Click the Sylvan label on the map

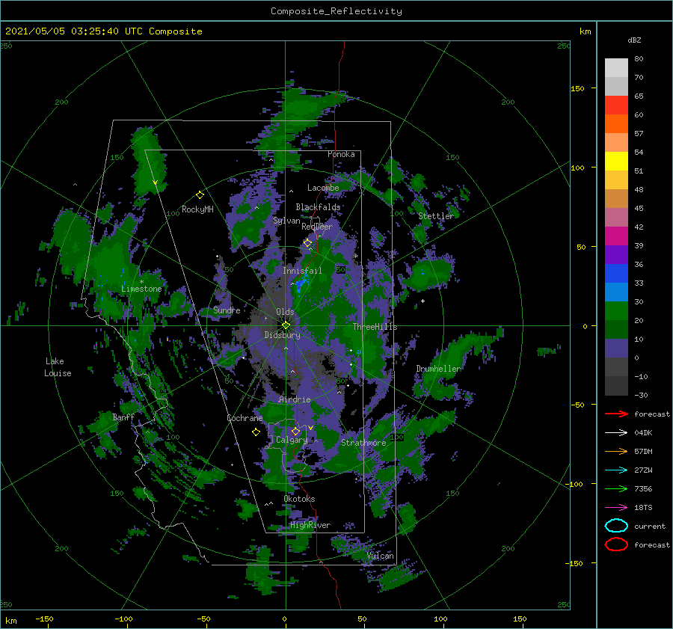pyautogui.click(x=286, y=221)
